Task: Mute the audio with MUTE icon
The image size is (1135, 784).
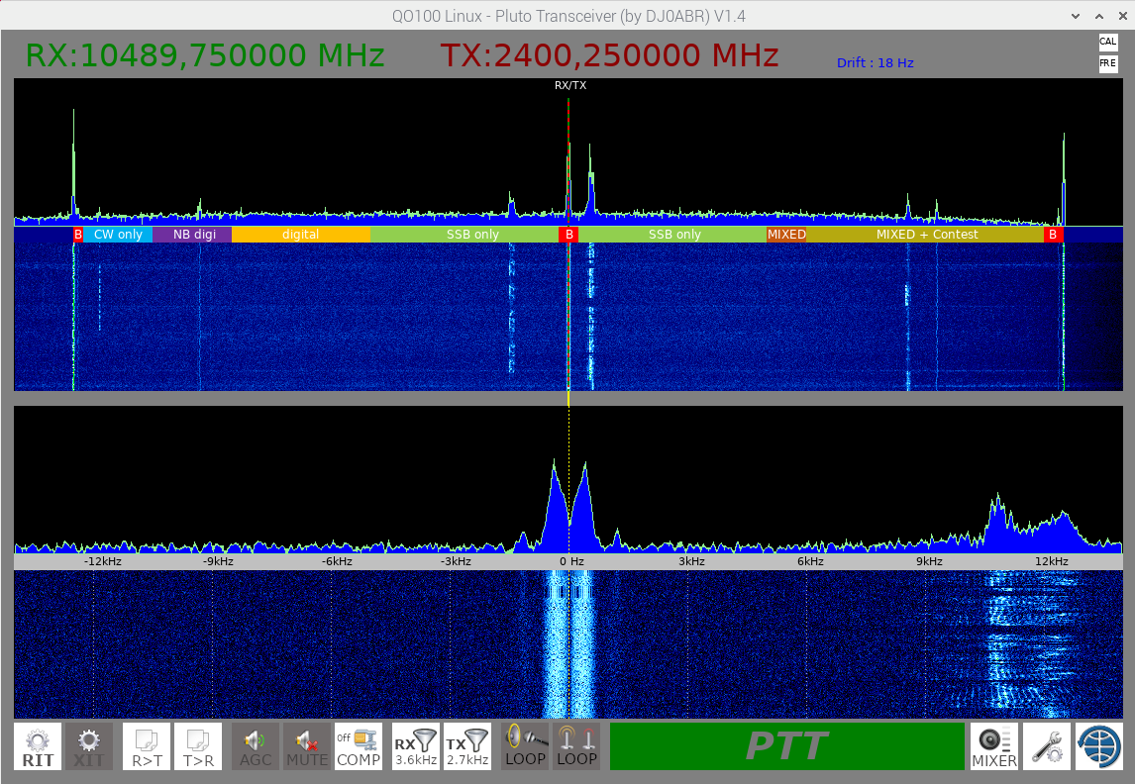Action: [307, 746]
